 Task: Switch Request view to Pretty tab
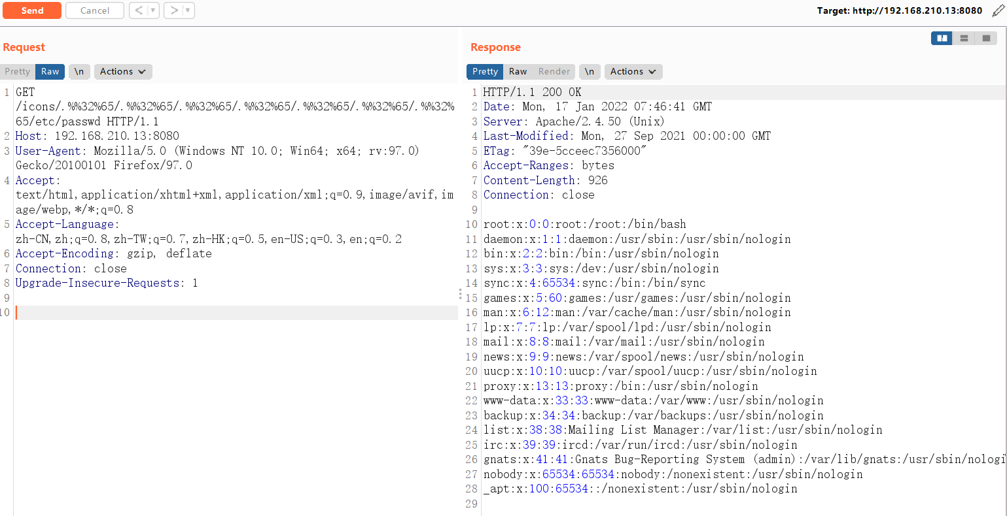[x=18, y=71]
